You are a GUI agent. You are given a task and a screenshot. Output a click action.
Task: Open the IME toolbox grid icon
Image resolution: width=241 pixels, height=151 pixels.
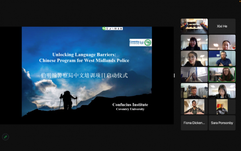pos(121,29)
